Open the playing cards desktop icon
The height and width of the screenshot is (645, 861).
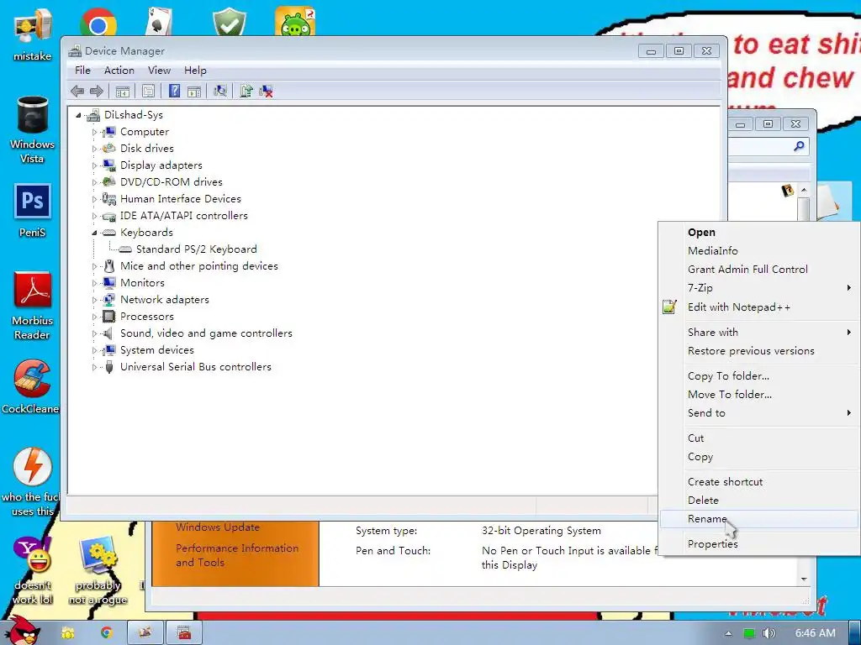click(159, 22)
